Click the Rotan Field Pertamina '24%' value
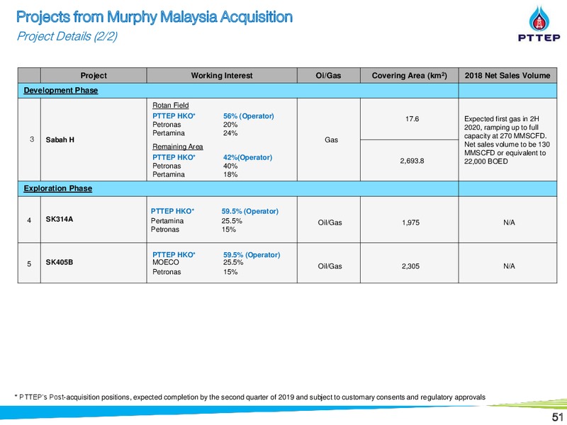The height and width of the screenshot is (425, 567). click(x=230, y=133)
